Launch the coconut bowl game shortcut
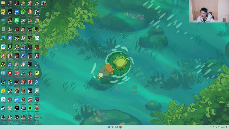The width and height of the screenshot is (229, 129). (37, 117)
